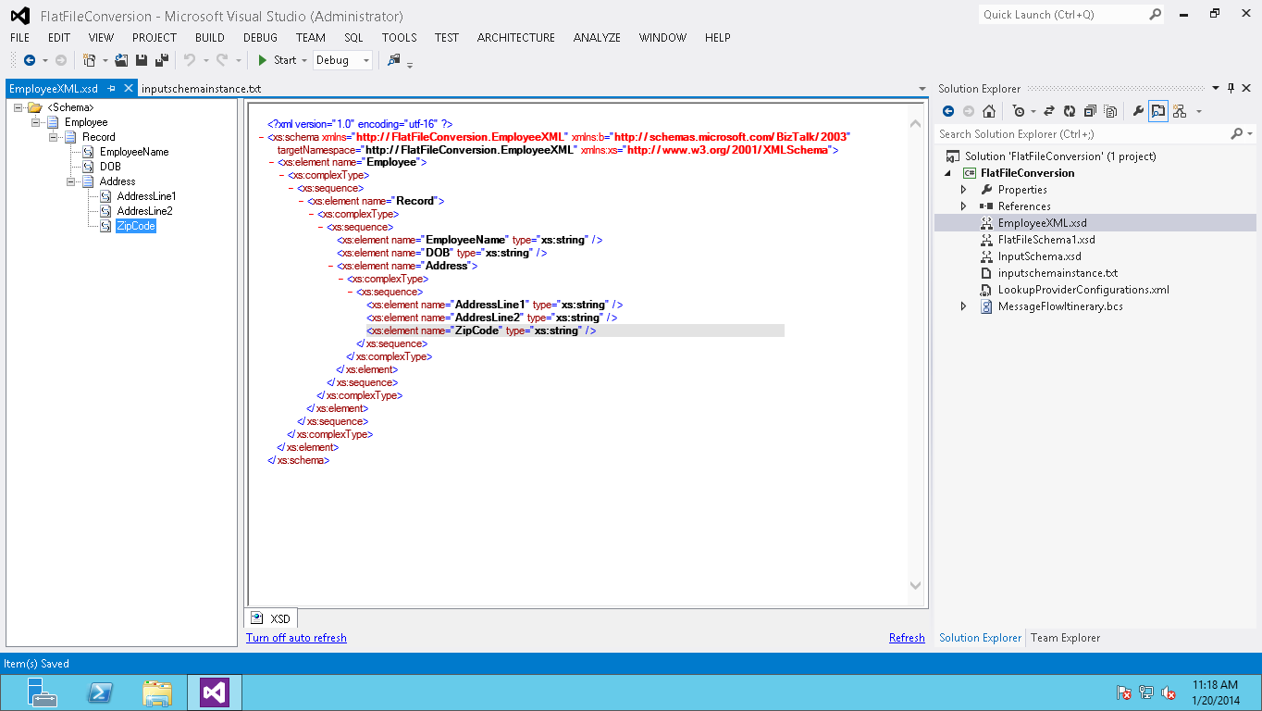Select LookupProviderConfigurations.xml file
1262x711 pixels.
(1083, 290)
